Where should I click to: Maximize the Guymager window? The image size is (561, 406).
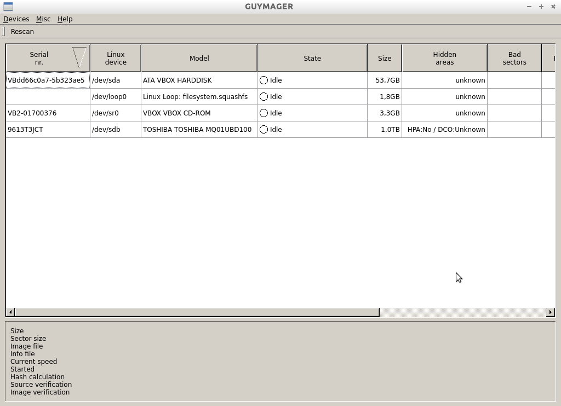pos(541,7)
